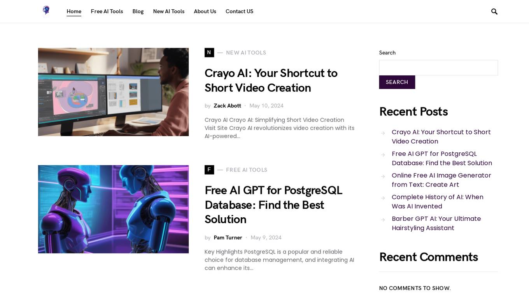
Task: Click the Recent Posts heading
Action: tap(413, 112)
